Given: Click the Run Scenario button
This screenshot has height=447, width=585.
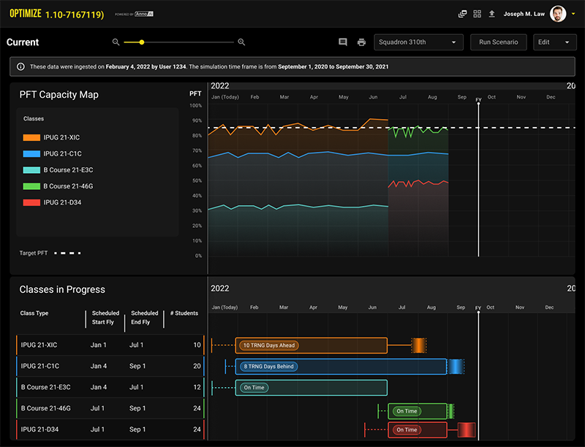Looking at the screenshot, I should coord(499,42).
